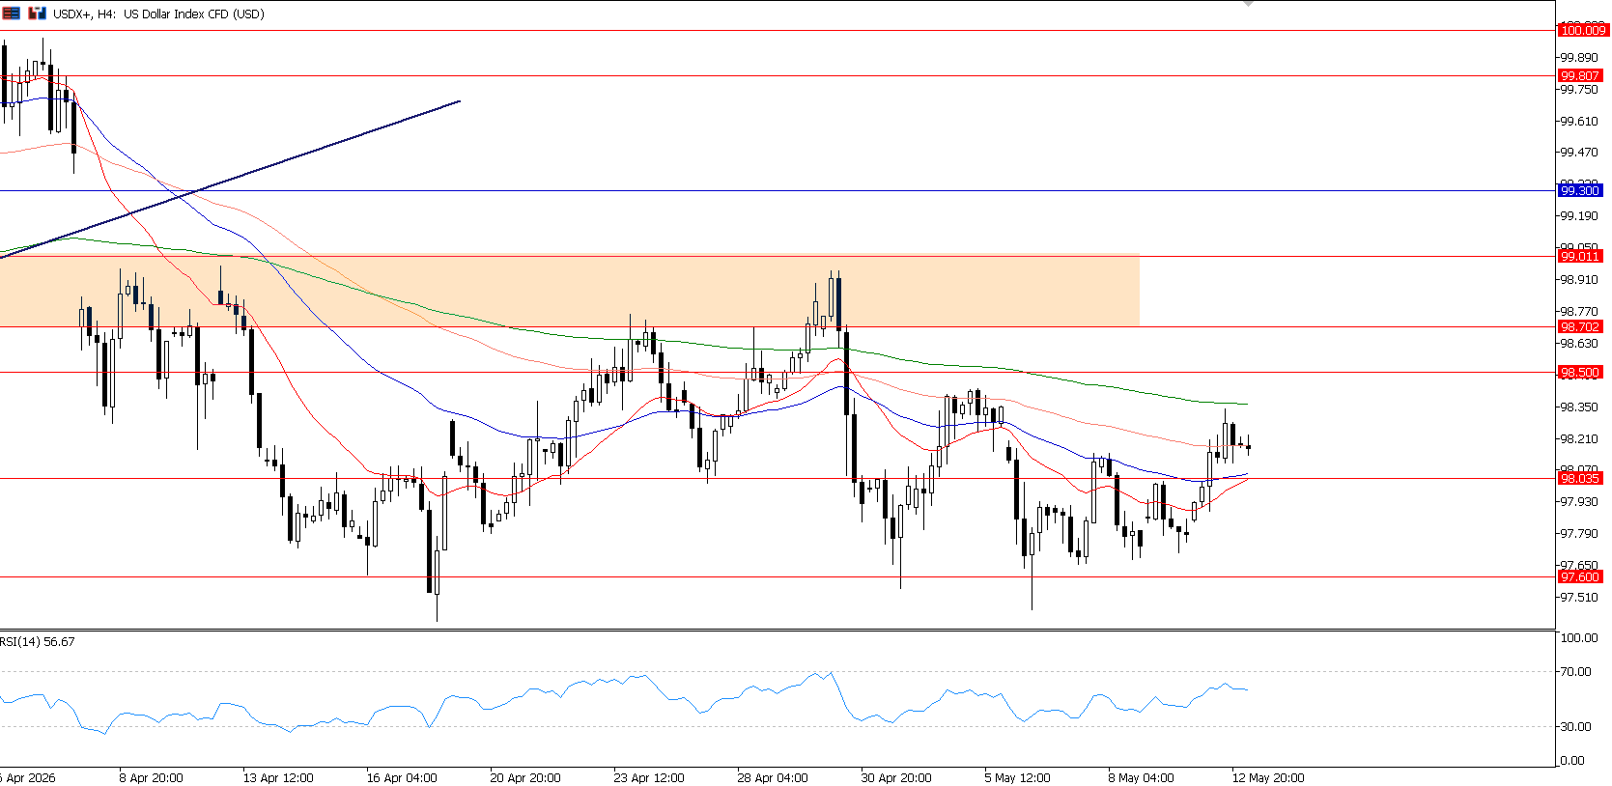
Task: Click the RSI 30.00 level label
Action: (1575, 727)
